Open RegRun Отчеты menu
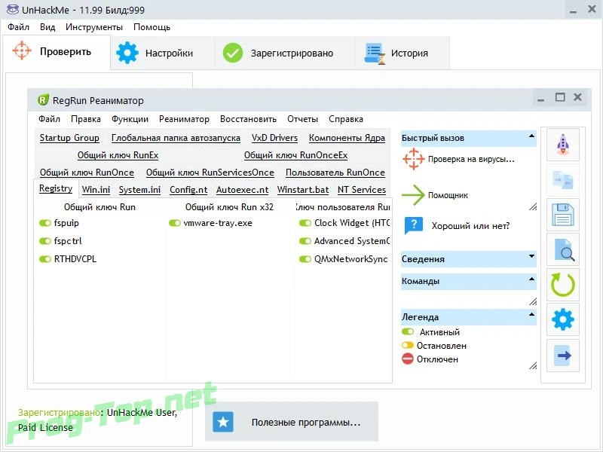The height and width of the screenshot is (452, 603). coord(303,119)
